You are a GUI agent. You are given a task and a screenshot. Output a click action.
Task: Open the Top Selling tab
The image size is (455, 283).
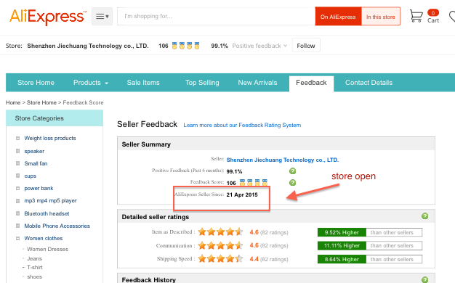[x=202, y=83]
